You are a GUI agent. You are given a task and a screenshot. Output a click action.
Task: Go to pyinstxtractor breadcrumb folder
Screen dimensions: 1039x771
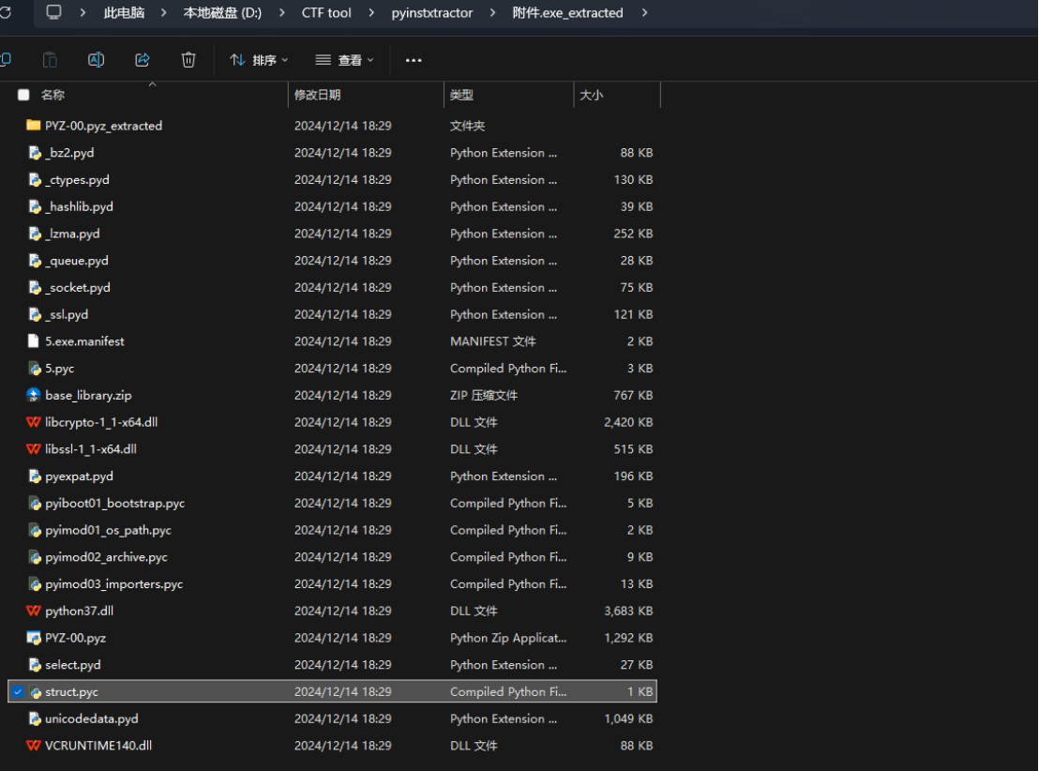point(432,12)
